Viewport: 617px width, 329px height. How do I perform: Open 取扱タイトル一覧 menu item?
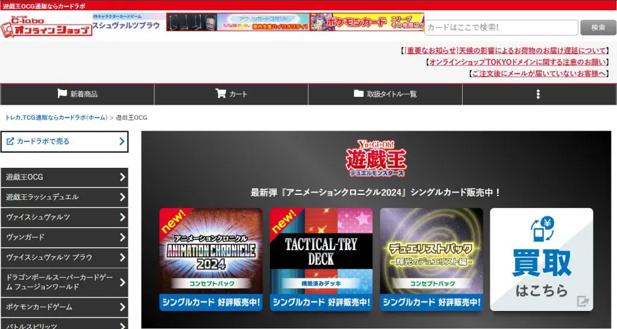385,94
